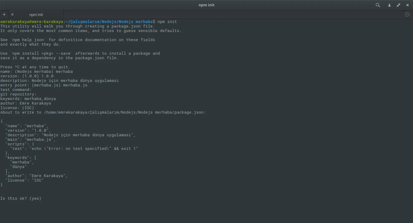Click the version "1.0.0" value
The image size is (413, 223).
pyautogui.click(x=47, y=76)
